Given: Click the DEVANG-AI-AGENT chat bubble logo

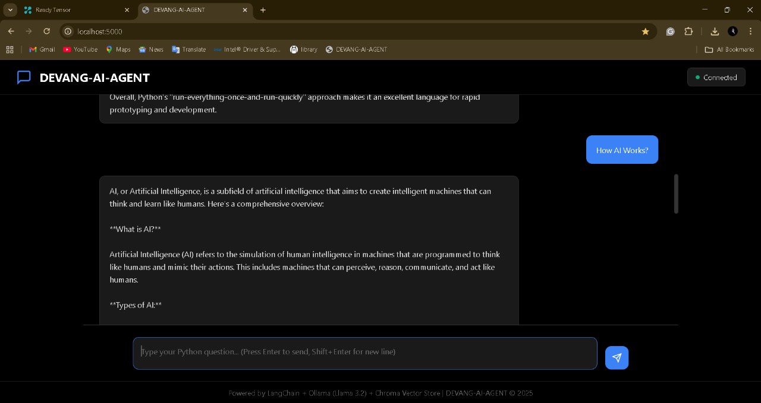Looking at the screenshot, I should click(24, 78).
